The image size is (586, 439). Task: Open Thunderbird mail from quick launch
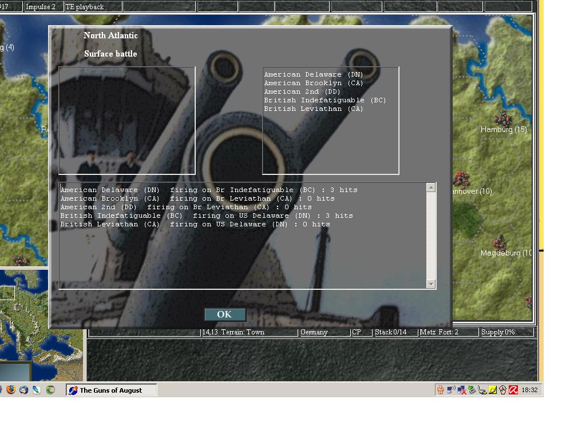click(x=23, y=390)
